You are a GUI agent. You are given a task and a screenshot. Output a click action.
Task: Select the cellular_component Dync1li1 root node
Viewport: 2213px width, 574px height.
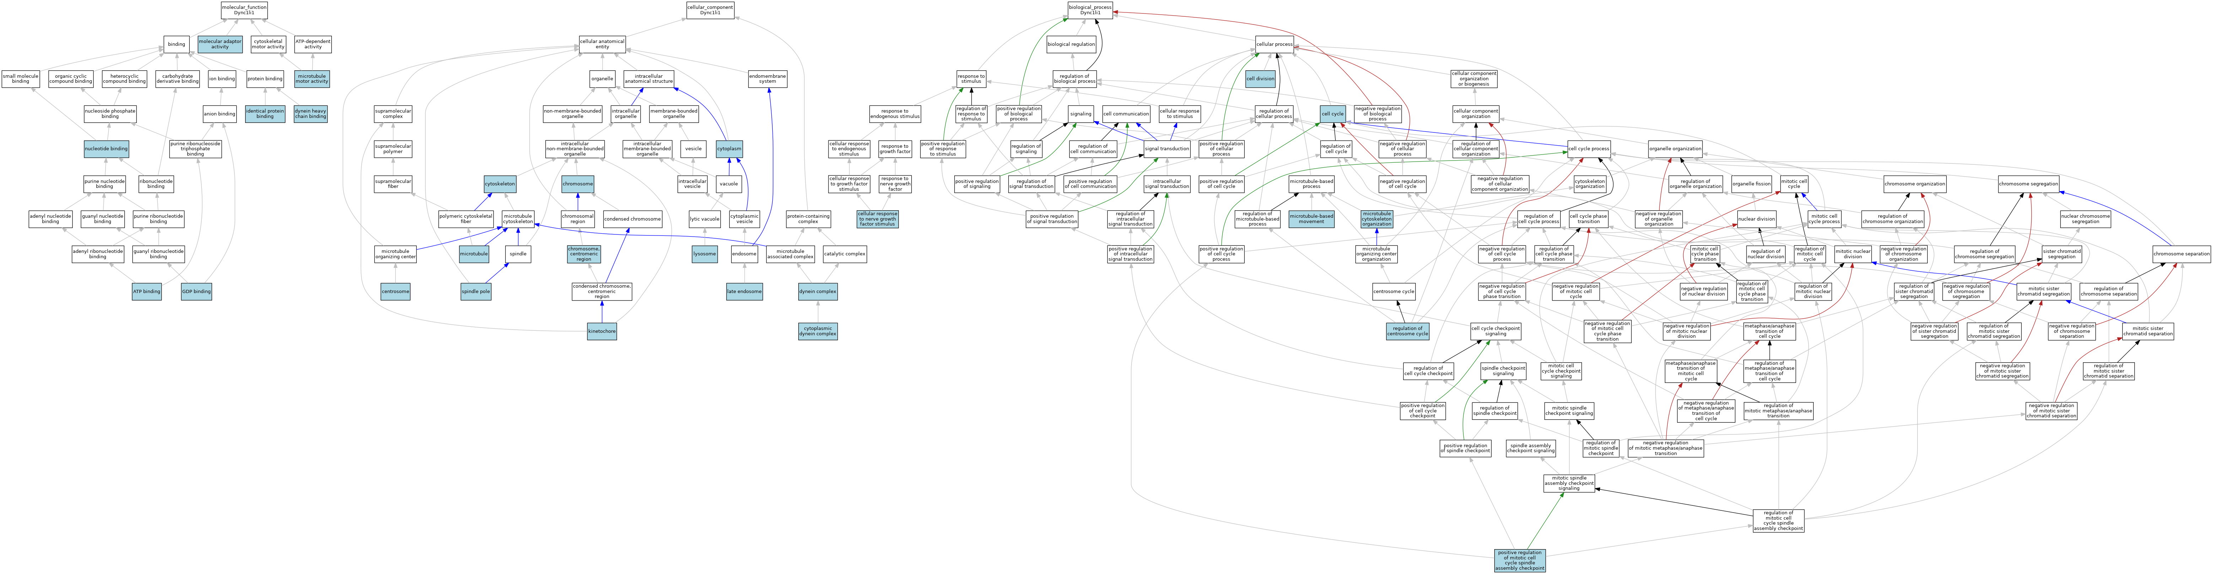pos(711,10)
